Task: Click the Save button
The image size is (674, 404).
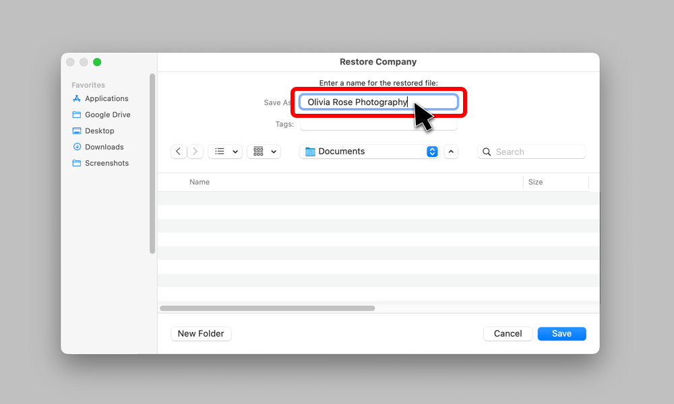Action: click(x=562, y=333)
